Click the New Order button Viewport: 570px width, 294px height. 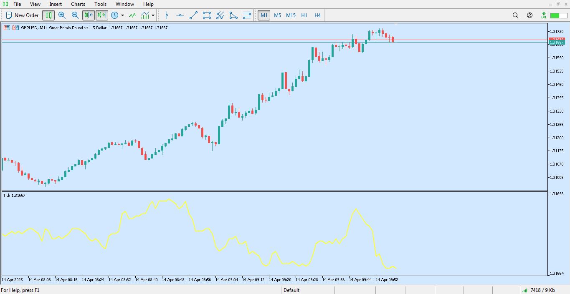tap(22, 15)
